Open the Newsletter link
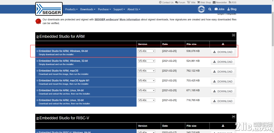274x133 pixels. click(220, 3)
